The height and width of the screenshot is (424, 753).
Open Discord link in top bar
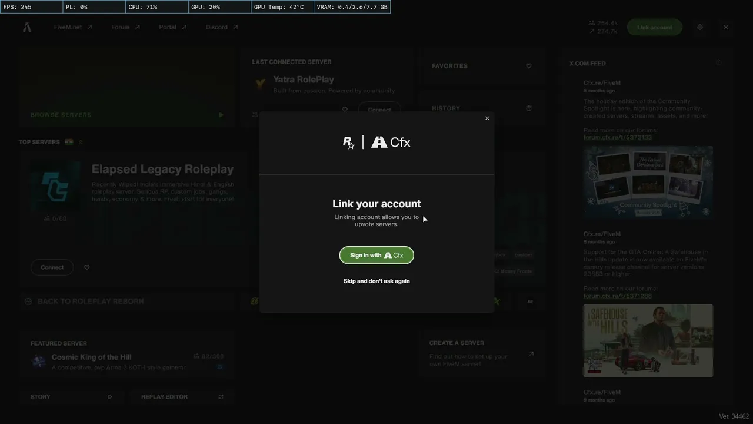(222, 27)
